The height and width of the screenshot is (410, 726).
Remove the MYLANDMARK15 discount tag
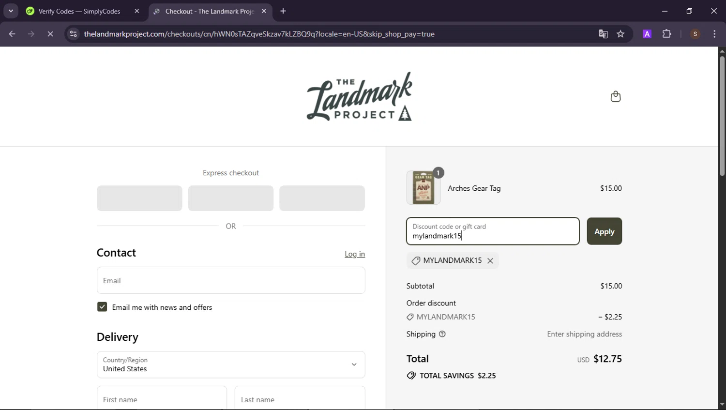click(490, 260)
